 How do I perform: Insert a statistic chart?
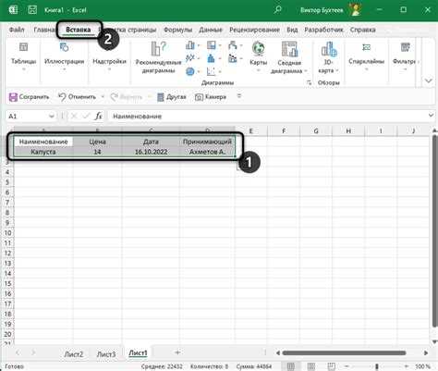click(x=213, y=58)
